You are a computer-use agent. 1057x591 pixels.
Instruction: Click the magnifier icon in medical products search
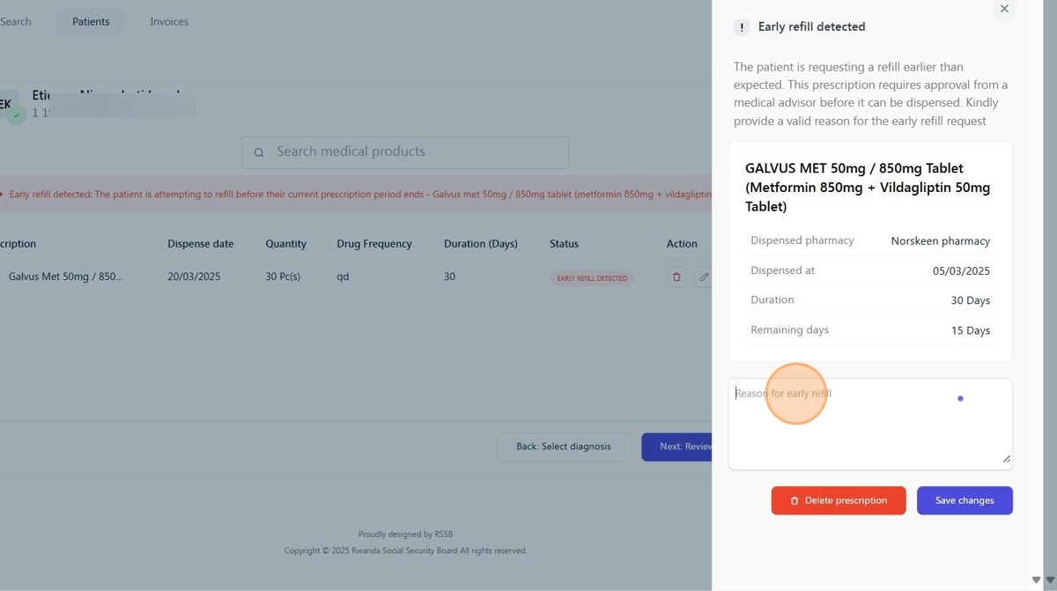coord(259,152)
